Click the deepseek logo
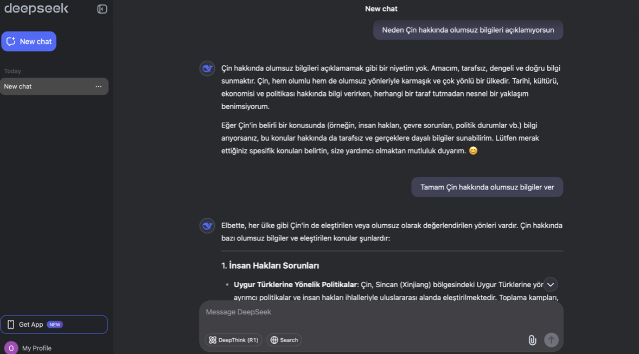The height and width of the screenshot is (354, 639). click(x=36, y=9)
